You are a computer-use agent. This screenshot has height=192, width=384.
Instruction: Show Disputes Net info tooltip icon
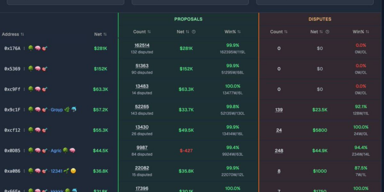(x=328, y=32)
